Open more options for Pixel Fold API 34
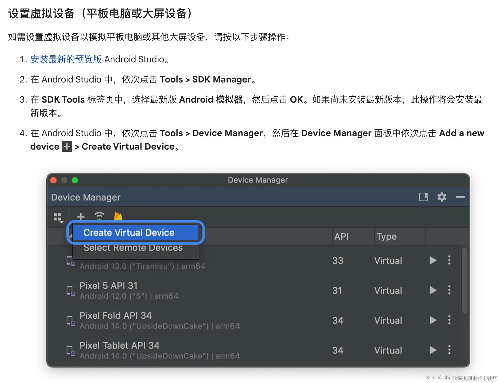 pyautogui.click(x=449, y=320)
